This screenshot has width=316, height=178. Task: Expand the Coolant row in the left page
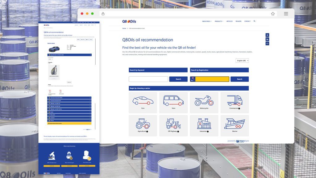pyautogui.click(x=69, y=112)
